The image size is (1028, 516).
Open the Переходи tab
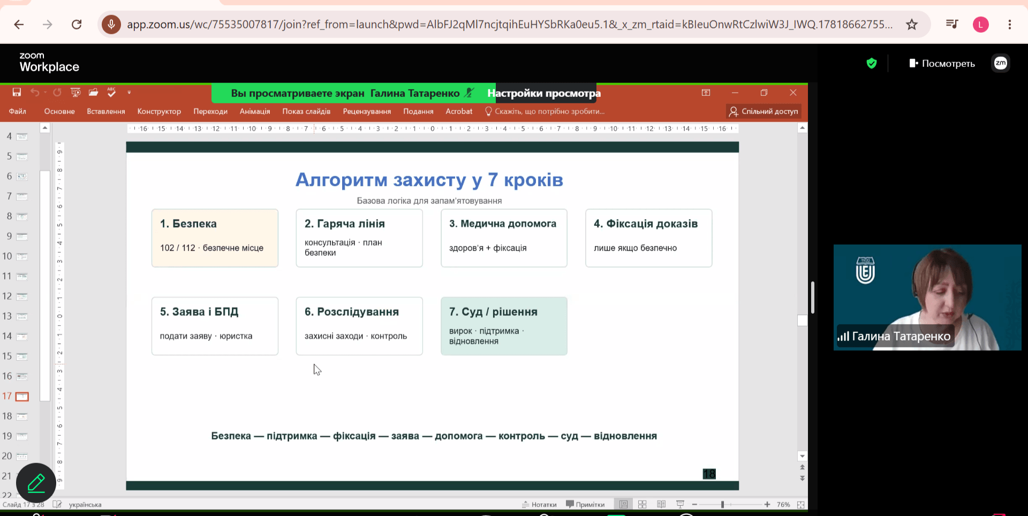(x=210, y=111)
